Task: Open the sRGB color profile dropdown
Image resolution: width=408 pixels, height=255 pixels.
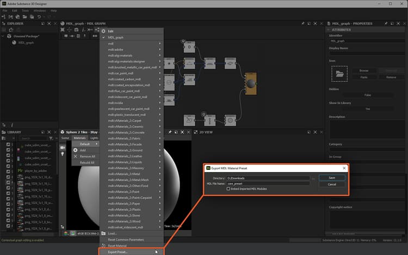Action: (x=88, y=233)
